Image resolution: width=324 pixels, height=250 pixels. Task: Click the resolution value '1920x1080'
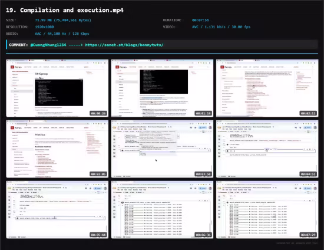[44, 27]
